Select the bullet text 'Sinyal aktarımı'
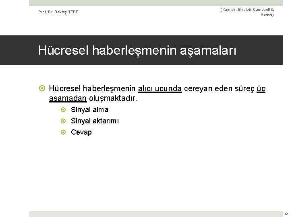The width and height of the screenshot is (290, 217). tap(95, 121)
